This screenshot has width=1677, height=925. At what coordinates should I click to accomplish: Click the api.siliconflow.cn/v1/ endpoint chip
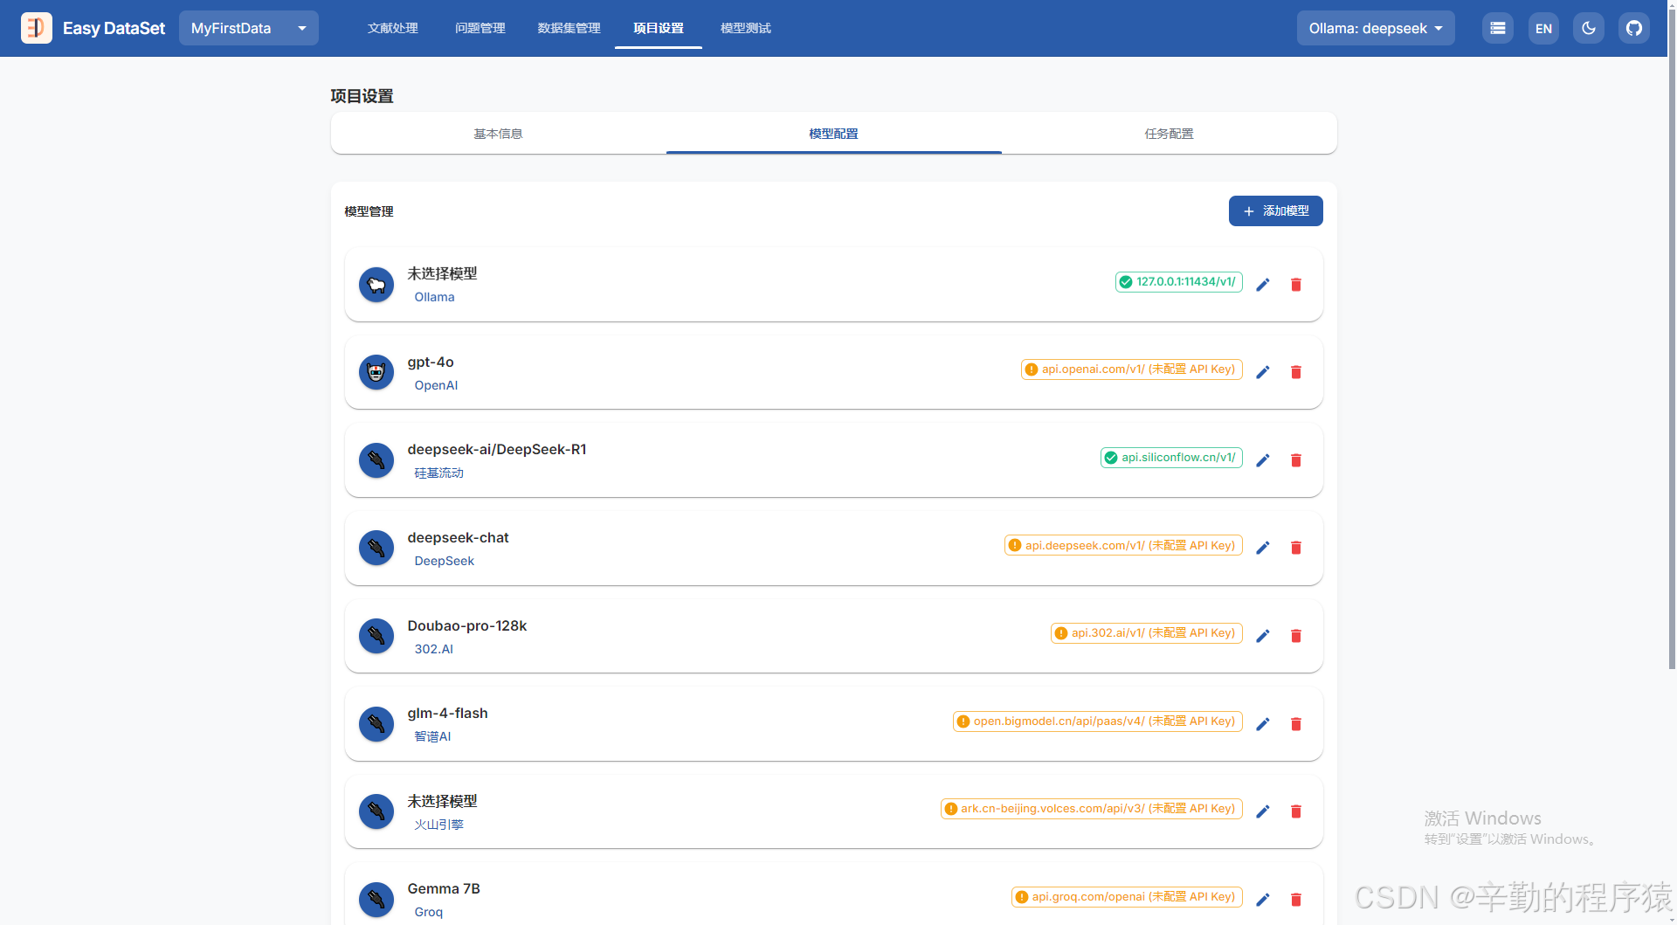(1171, 458)
